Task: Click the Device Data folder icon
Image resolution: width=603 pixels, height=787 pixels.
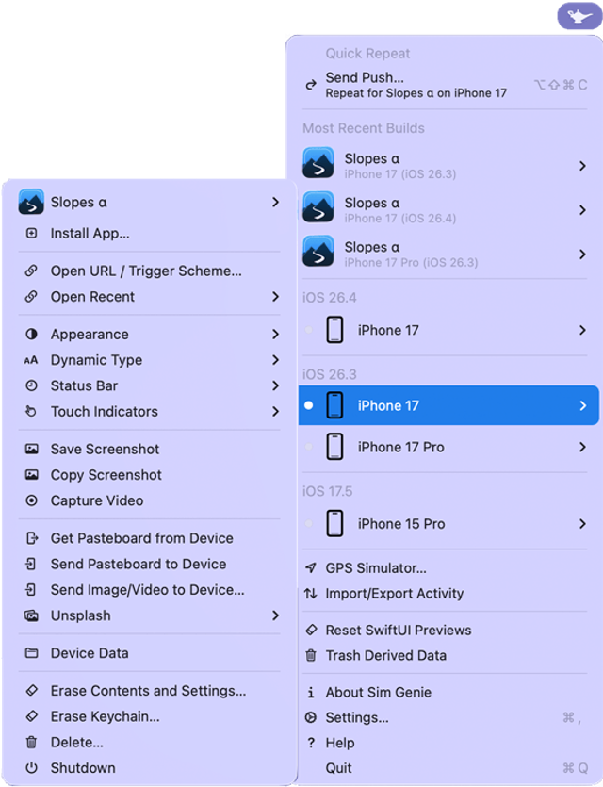Action: click(x=31, y=653)
